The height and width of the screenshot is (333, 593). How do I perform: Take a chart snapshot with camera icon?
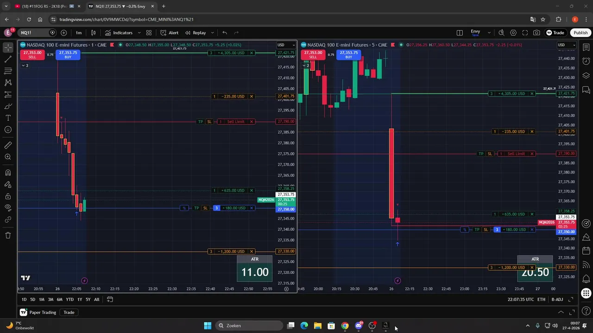click(x=536, y=33)
